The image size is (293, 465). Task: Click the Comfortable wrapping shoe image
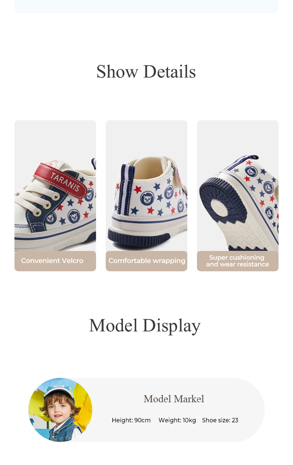click(x=146, y=186)
